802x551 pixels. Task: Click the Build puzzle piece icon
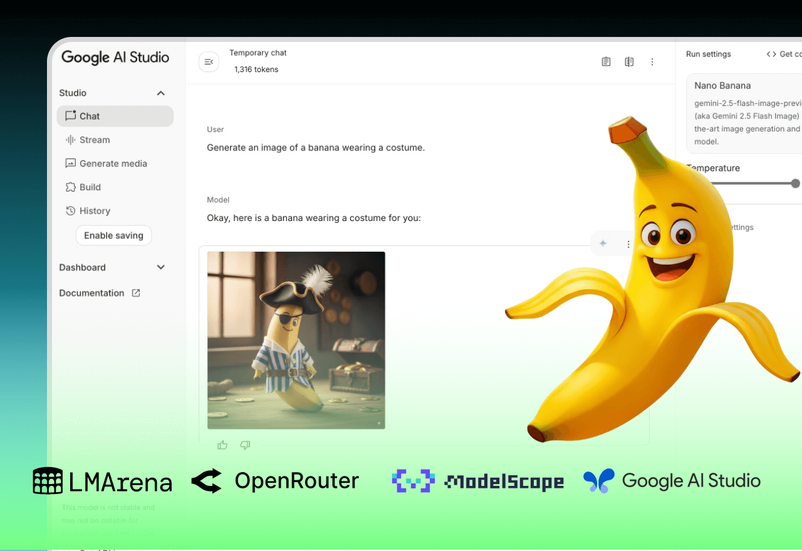[x=70, y=187]
